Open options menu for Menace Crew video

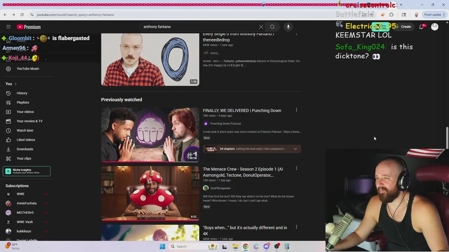tap(296, 169)
